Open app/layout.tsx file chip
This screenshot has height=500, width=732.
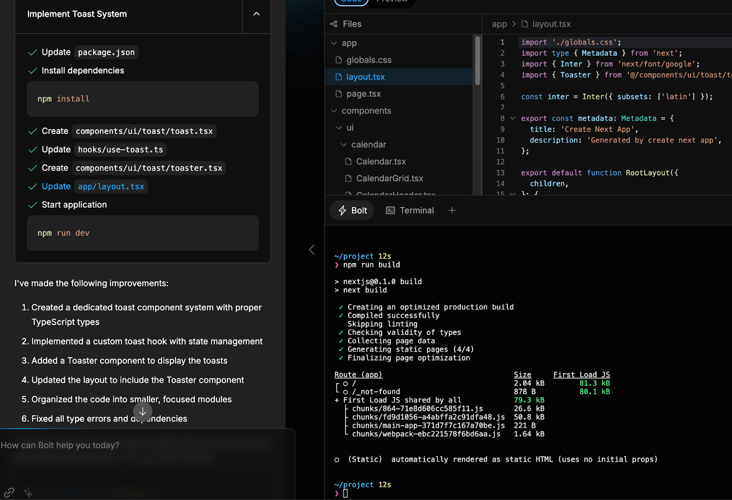coord(111,186)
